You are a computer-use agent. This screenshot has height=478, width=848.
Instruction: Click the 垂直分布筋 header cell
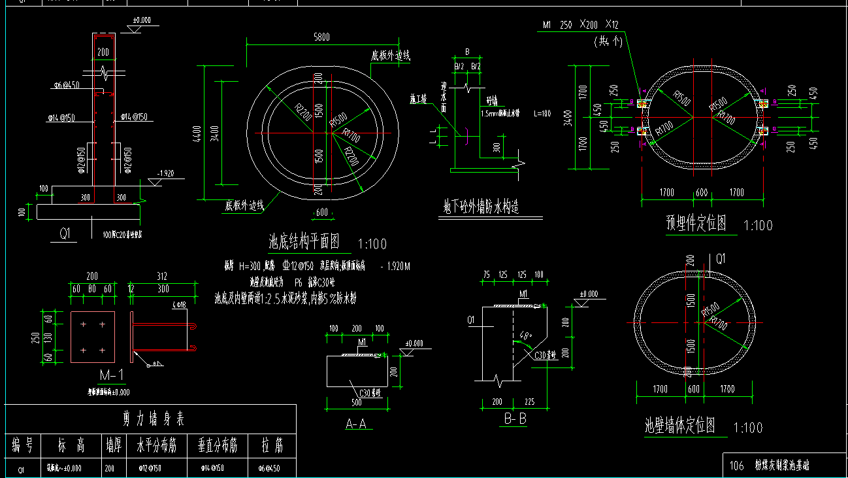tap(218, 445)
